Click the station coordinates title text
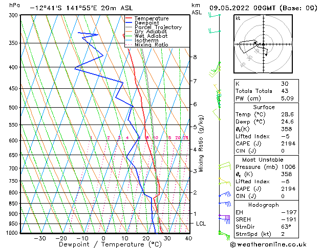The width and height of the screenshot is (322, 248). tap(81, 8)
